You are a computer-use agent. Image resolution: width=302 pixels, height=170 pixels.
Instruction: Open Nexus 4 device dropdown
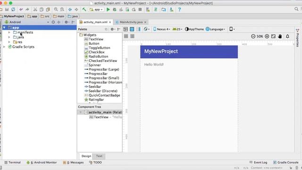pyautogui.click(x=162, y=29)
